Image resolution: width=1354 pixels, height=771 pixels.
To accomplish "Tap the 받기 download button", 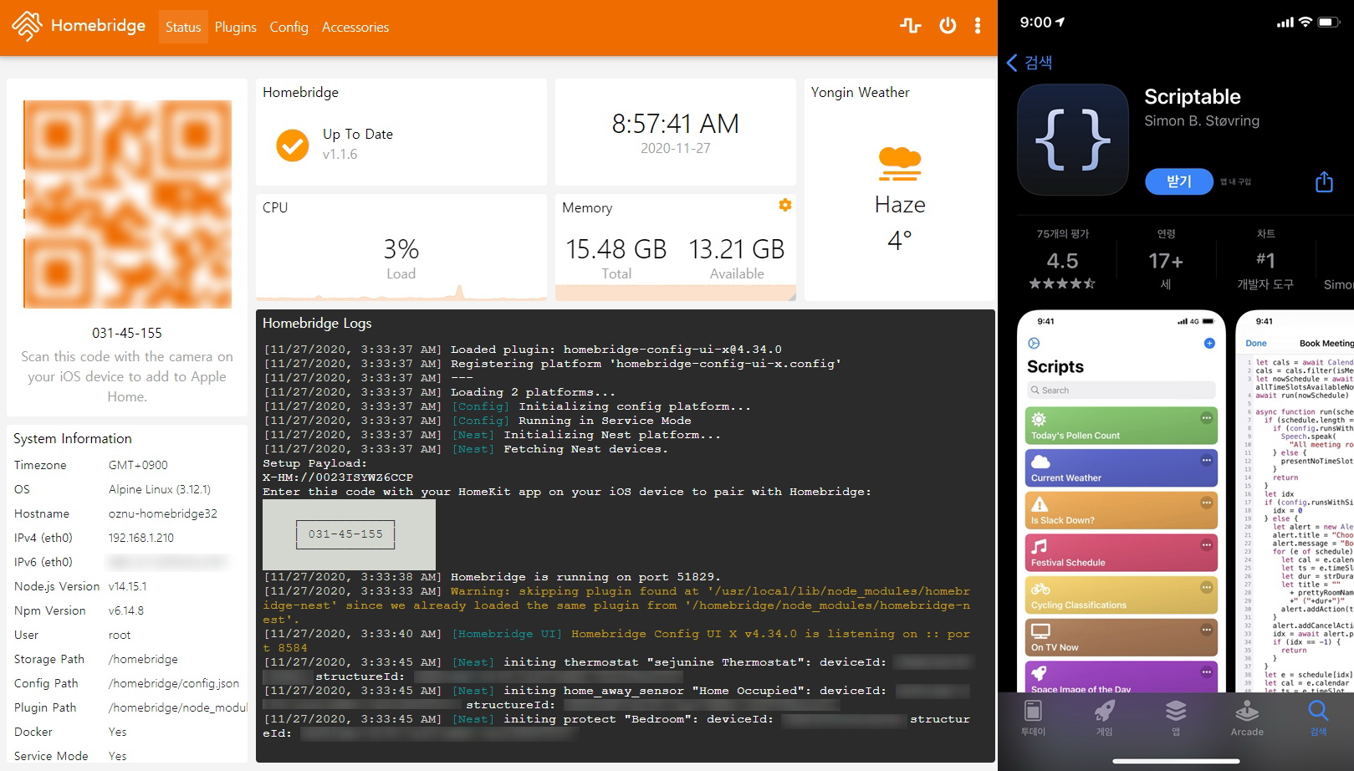I will pyautogui.click(x=1178, y=181).
